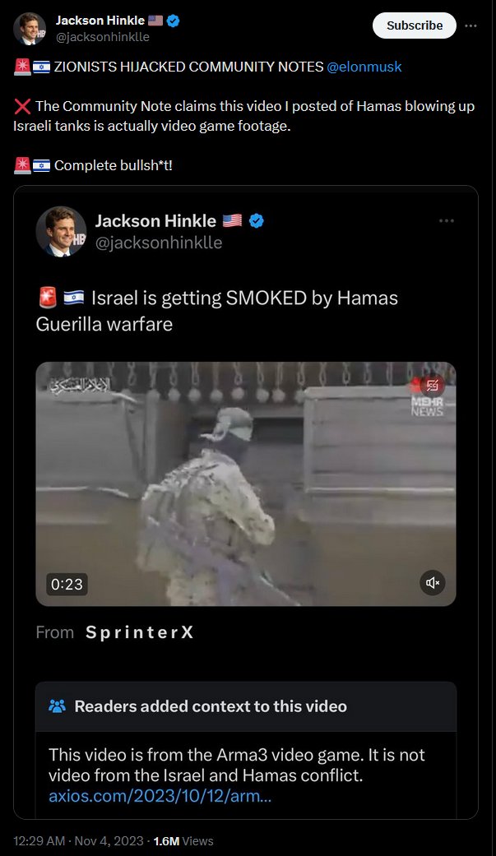Click the 0:23 video duration badge
Viewport: 496px width, 856px height.
pos(67,584)
